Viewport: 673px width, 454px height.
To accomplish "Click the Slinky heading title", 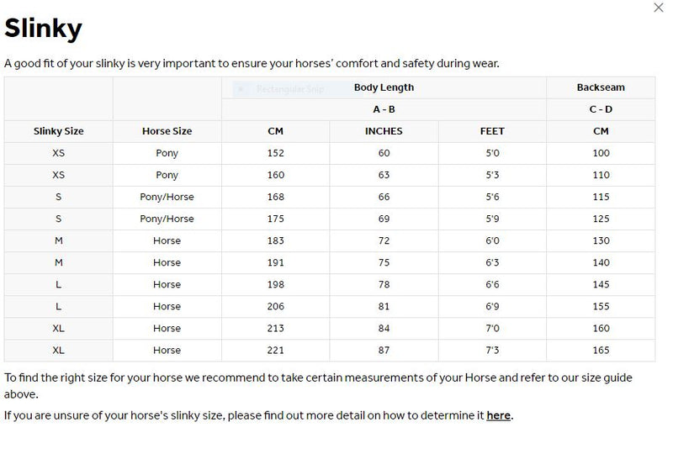I will point(43,29).
